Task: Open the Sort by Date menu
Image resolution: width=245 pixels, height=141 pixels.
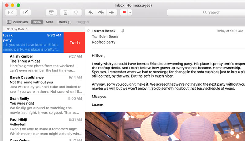Action: pos(17,29)
